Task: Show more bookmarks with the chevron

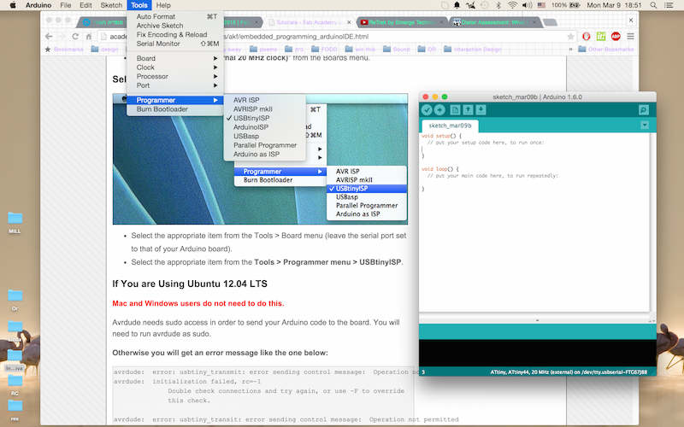Action: (570, 50)
